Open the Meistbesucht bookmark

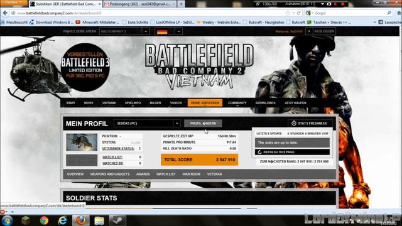pyautogui.click(x=14, y=23)
